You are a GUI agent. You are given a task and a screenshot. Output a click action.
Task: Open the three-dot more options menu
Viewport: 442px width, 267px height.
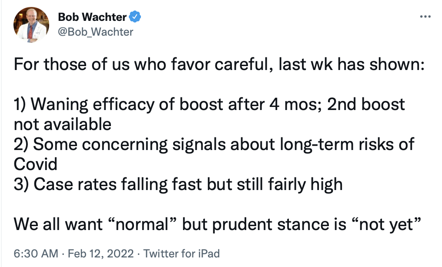tap(425, 17)
